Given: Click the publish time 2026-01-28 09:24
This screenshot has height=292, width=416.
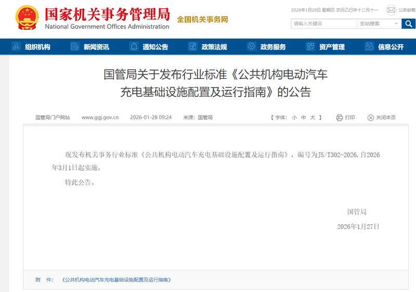Looking at the screenshot, I should (x=151, y=117).
